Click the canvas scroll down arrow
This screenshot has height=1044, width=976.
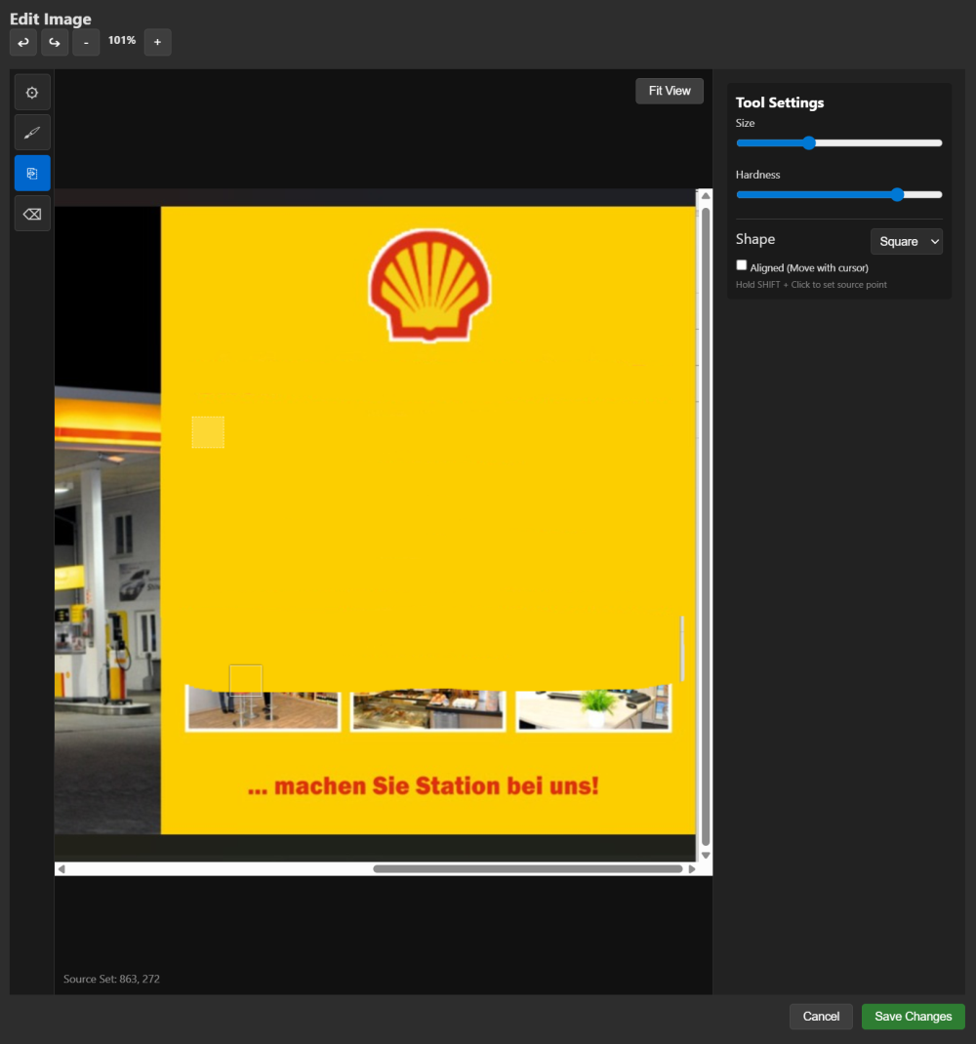(x=706, y=855)
